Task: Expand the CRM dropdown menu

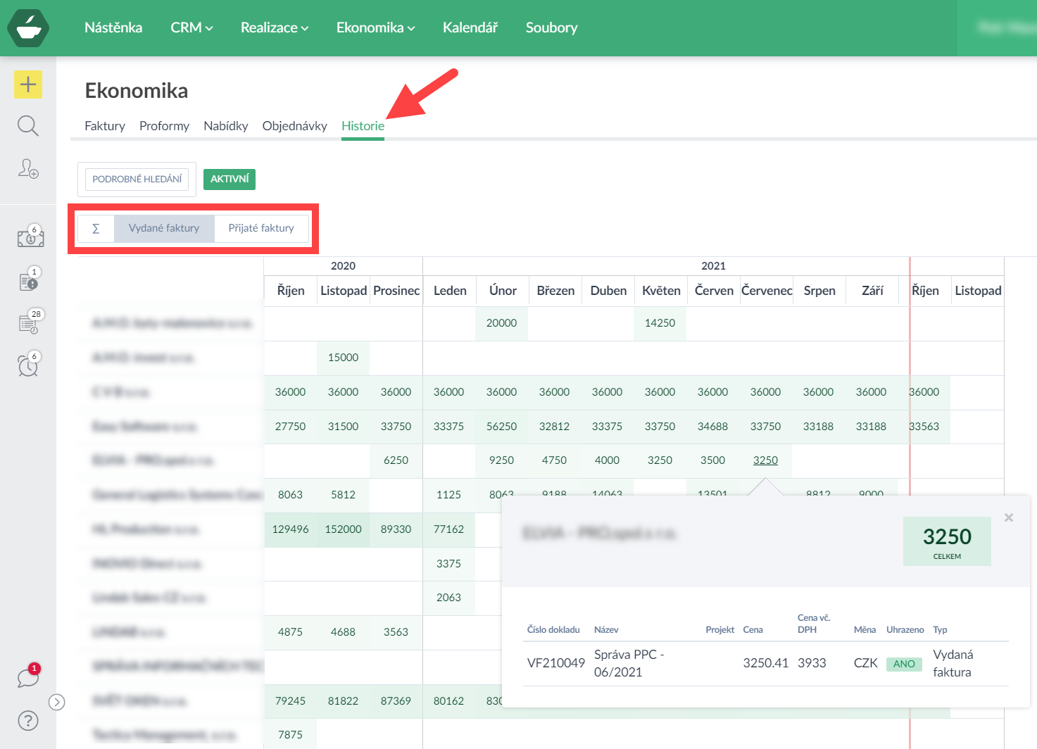Action: tap(191, 27)
